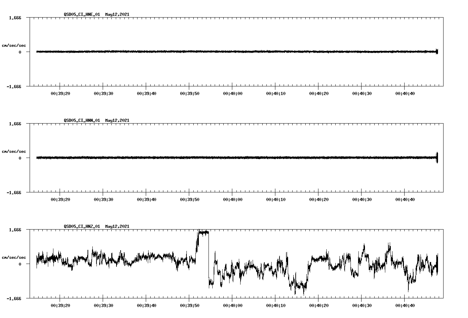Click the May12,2021 date on the middle plot
This screenshot has height=318, width=468.
117,121
